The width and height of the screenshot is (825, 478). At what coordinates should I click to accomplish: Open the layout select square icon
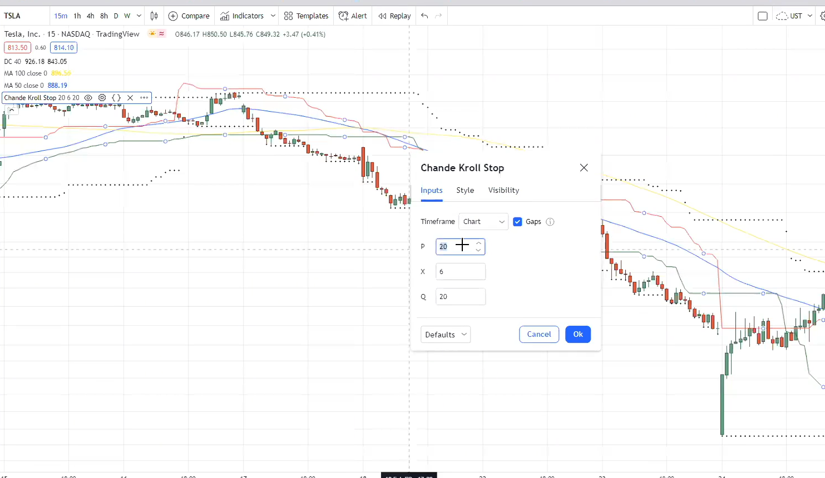763,16
